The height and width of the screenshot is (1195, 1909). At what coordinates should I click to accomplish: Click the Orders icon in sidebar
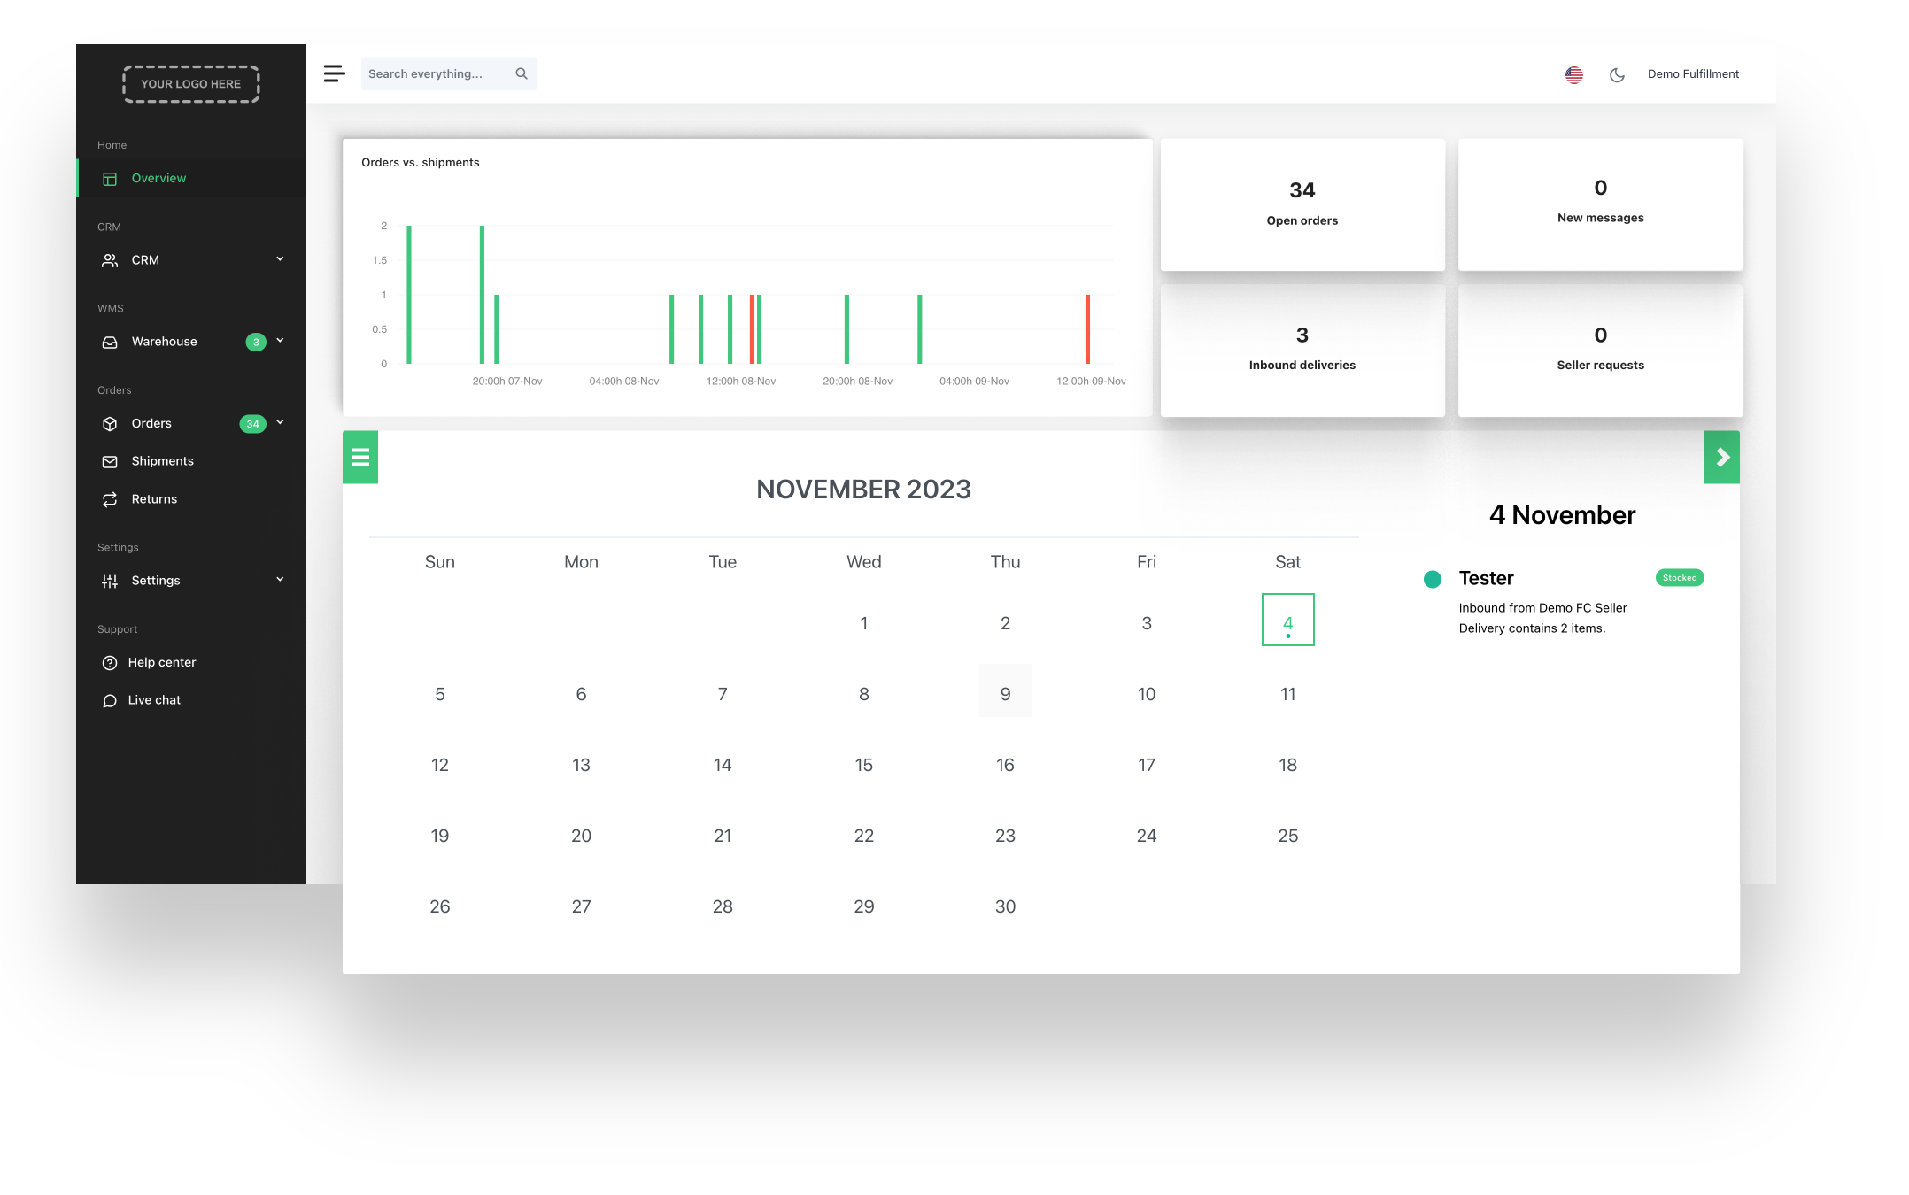(x=110, y=422)
